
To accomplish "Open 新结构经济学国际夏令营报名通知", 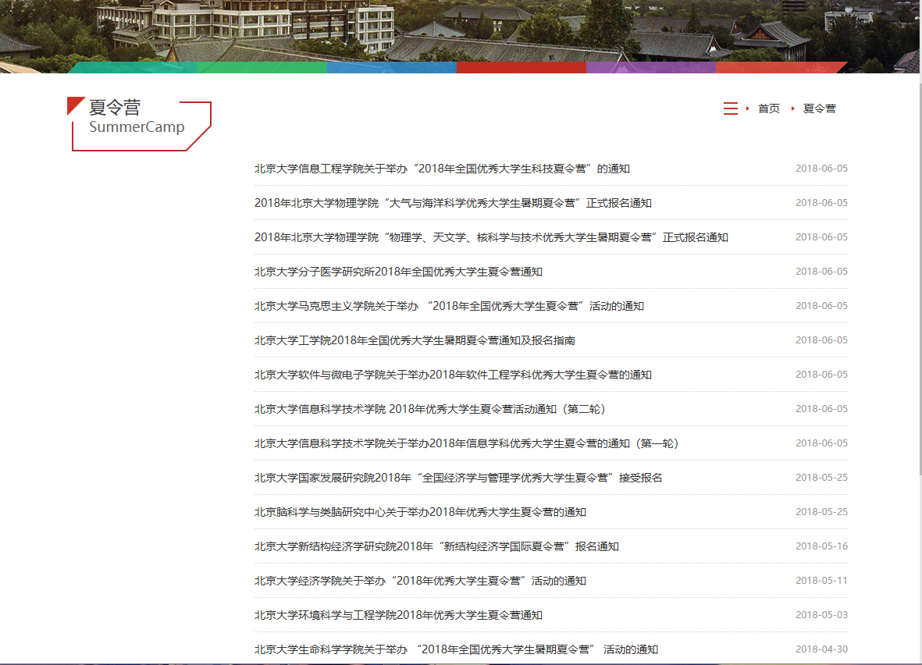I will click(x=436, y=547).
